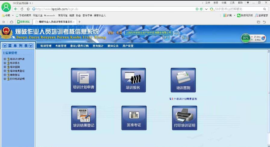Image resolution: width=270 pixels, height=147 pixels.
Task: Select the 培训结果登记 tile icon
Action: [83, 118]
